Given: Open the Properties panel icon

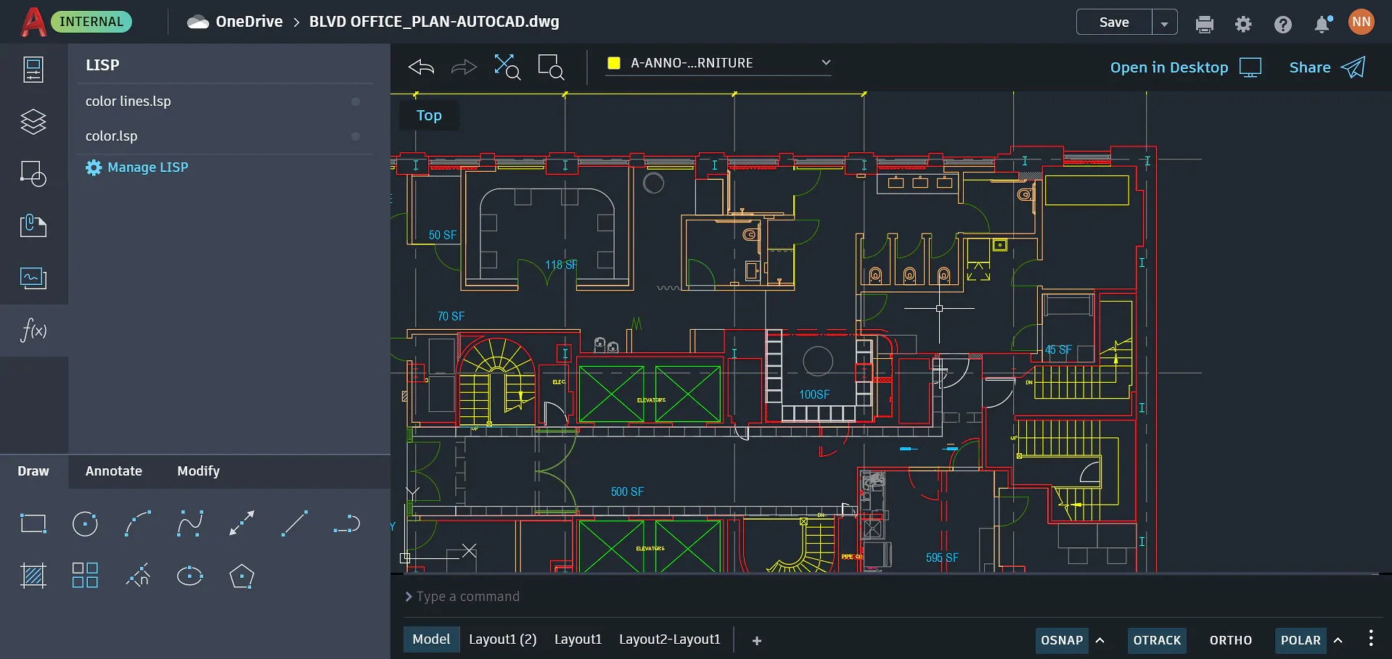Looking at the screenshot, I should point(33,70).
